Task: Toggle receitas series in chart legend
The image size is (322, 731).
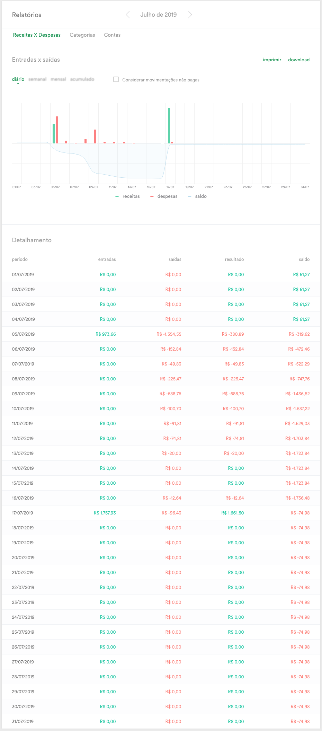Action: click(x=127, y=196)
